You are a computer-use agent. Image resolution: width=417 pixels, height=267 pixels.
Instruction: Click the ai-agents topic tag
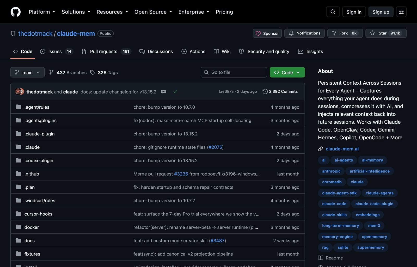[x=344, y=160]
